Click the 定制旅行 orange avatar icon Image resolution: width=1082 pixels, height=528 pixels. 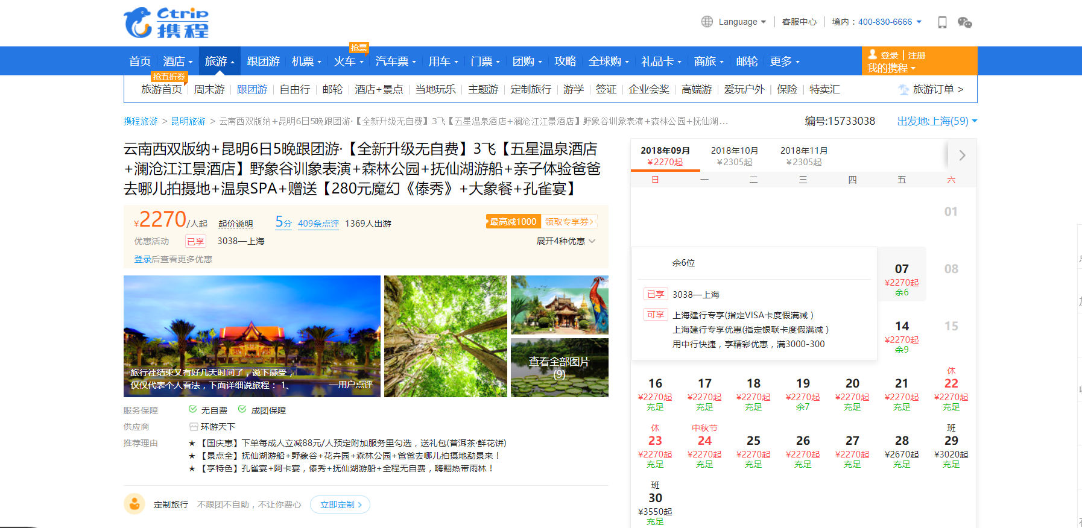pos(134,504)
